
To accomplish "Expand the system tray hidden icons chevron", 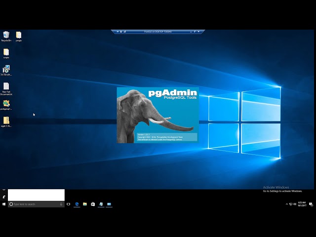I will click(x=286, y=204).
